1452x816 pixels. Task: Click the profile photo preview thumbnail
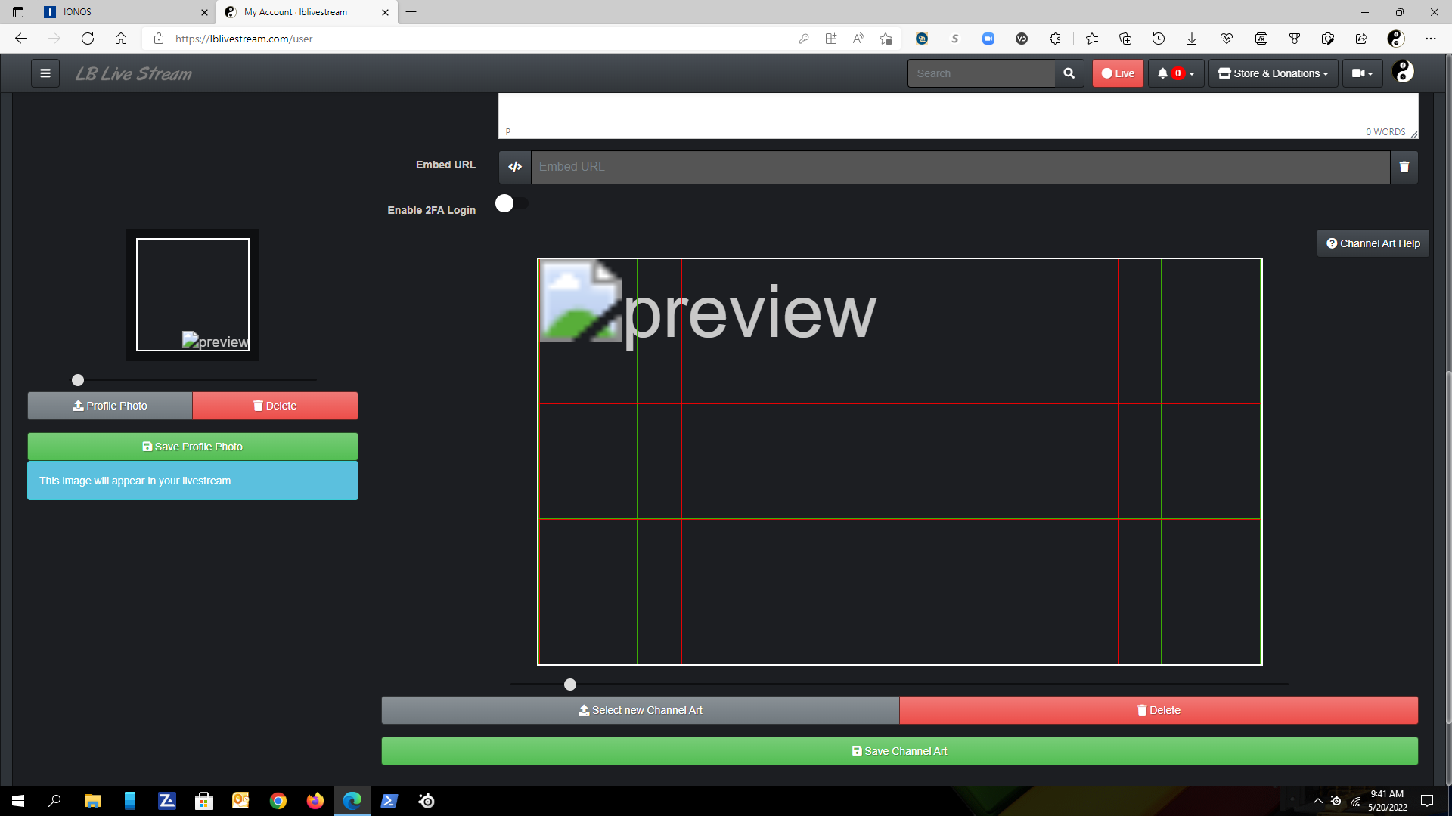pos(193,295)
